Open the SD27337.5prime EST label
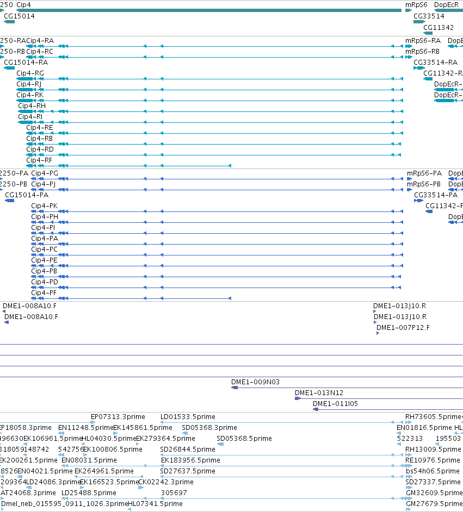This screenshot has width=463, height=512. (x=433, y=482)
